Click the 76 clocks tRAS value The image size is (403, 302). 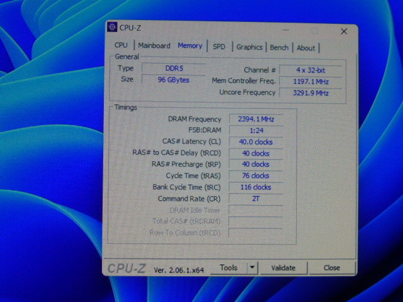click(256, 176)
